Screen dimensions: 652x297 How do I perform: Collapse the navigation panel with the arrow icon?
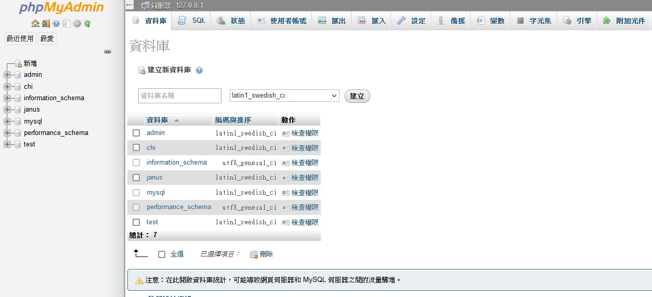click(x=129, y=5)
